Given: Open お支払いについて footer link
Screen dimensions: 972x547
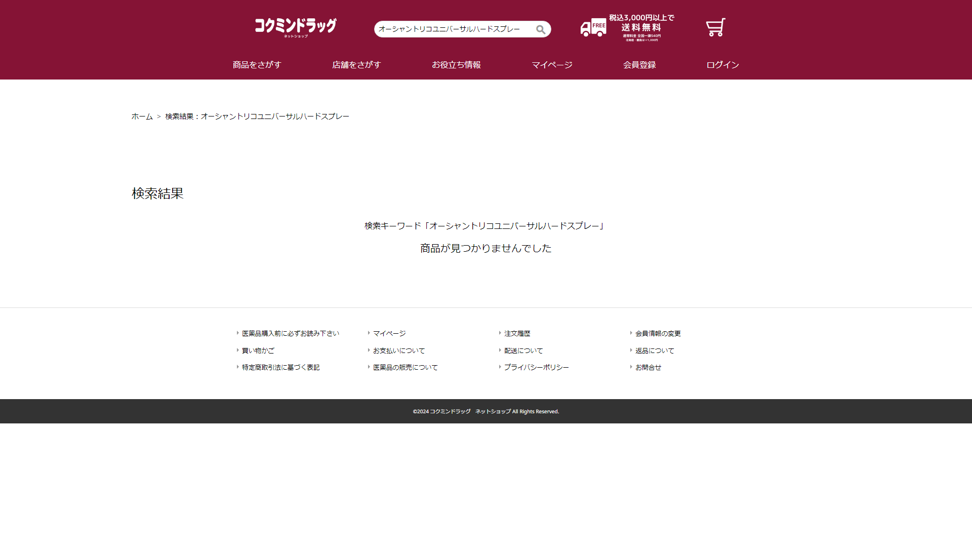Looking at the screenshot, I should pos(399,350).
